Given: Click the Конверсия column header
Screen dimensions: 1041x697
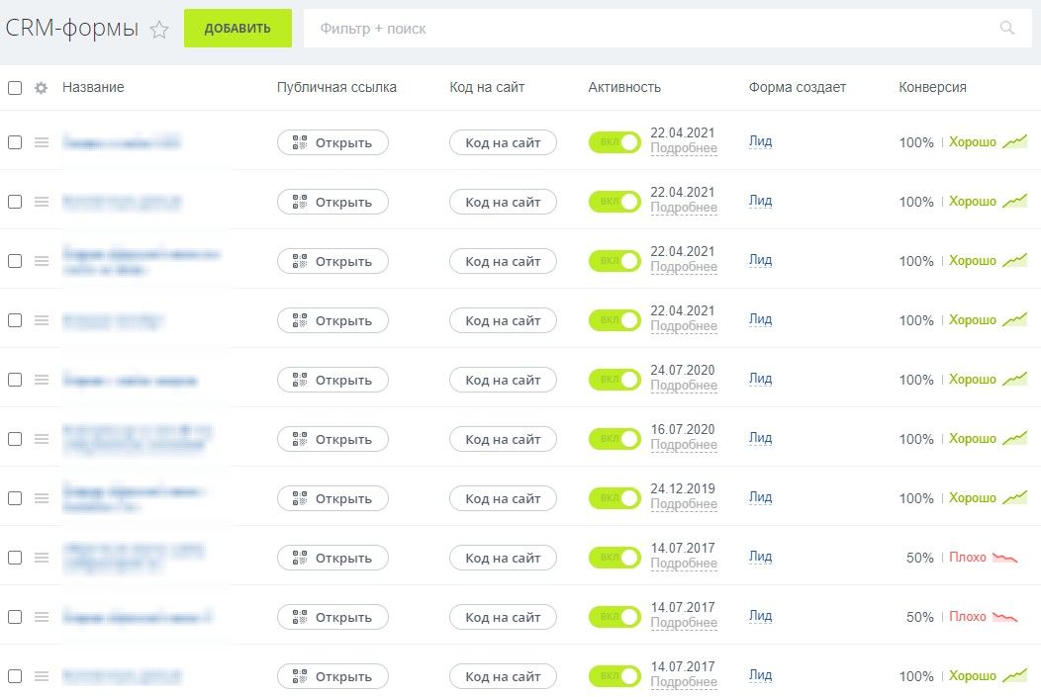Looking at the screenshot, I should click(x=932, y=87).
